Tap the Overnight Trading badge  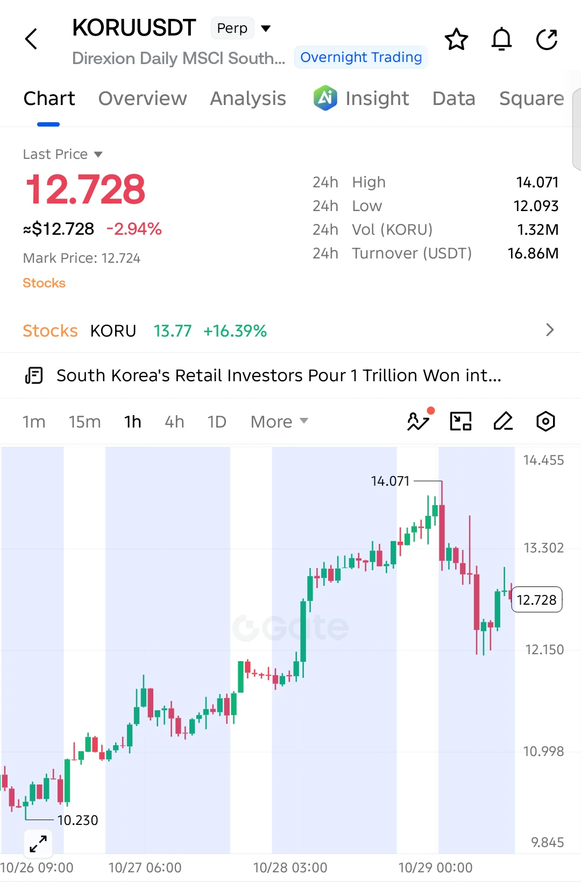pyautogui.click(x=361, y=57)
